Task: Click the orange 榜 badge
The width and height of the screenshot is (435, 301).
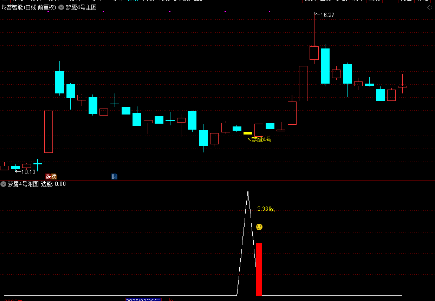Action: pos(54,176)
